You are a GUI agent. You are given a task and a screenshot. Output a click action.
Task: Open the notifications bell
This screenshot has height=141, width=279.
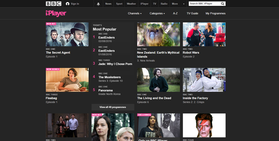click(98, 4)
